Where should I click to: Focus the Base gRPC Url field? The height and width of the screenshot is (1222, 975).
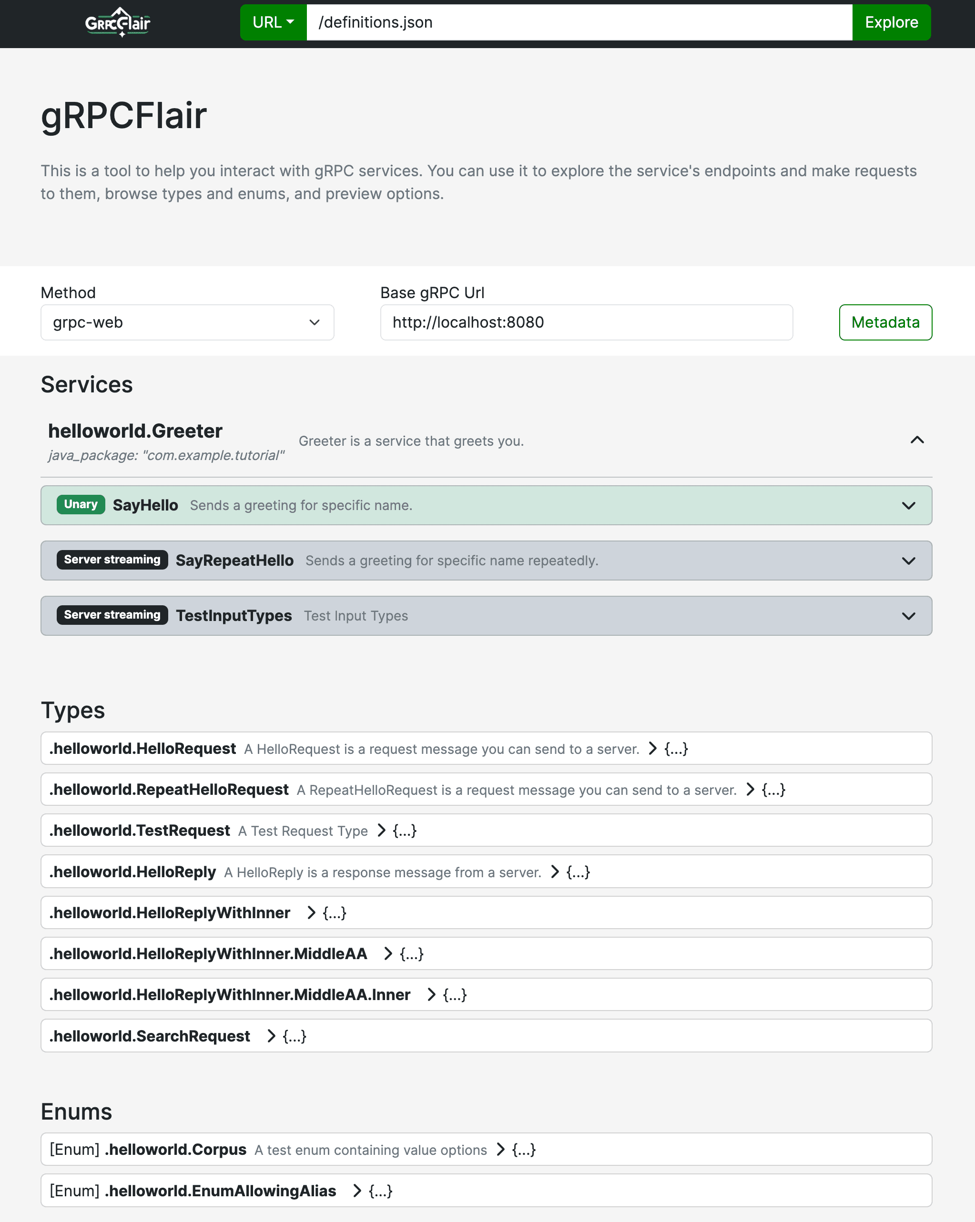click(586, 322)
